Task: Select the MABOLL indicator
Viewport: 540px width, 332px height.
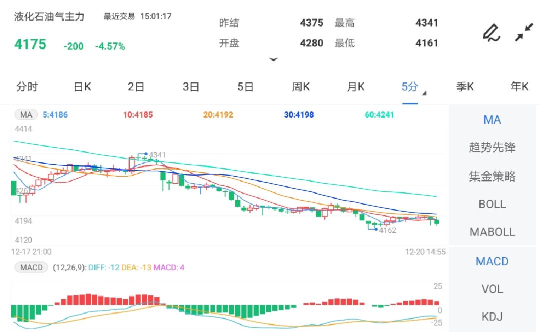Action: click(x=492, y=232)
